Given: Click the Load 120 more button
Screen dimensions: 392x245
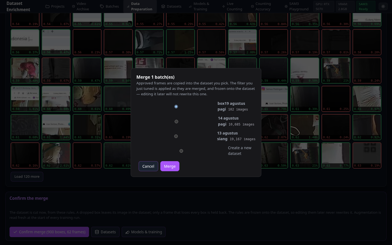Looking at the screenshot, I should (x=27, y=177).
